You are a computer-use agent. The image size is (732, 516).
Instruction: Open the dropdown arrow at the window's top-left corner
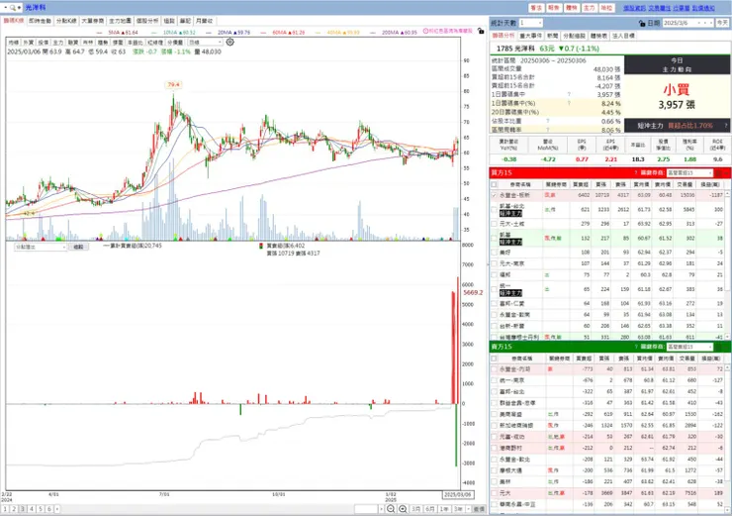6,8
